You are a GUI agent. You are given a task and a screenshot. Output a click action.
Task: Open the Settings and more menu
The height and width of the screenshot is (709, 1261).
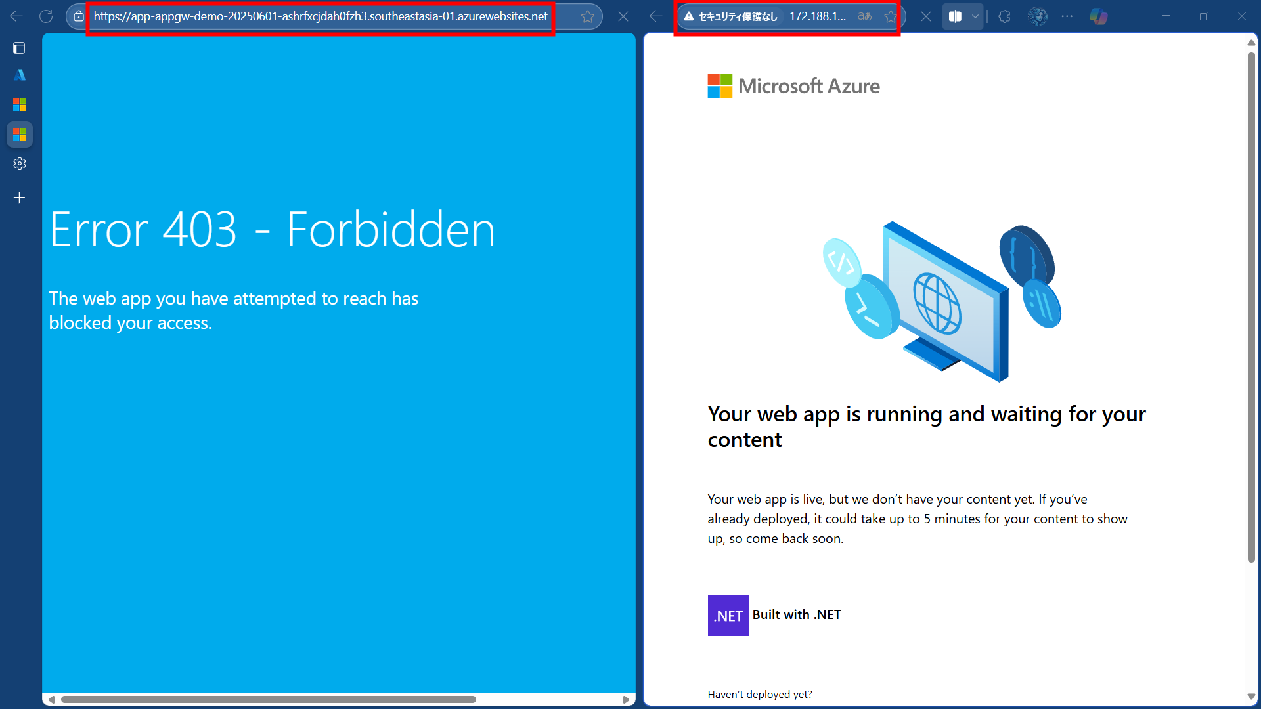1067,16
